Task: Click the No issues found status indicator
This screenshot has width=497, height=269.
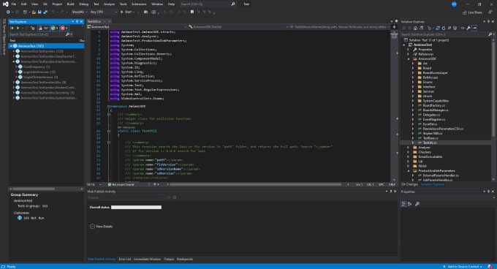Action: [x=121, y=184]
